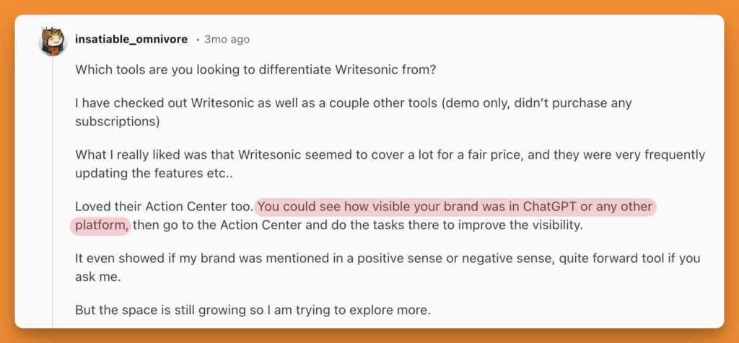739x343 pixels.
Task: Click the insatiable_omnivore avatar image
Action: (53, 41)
